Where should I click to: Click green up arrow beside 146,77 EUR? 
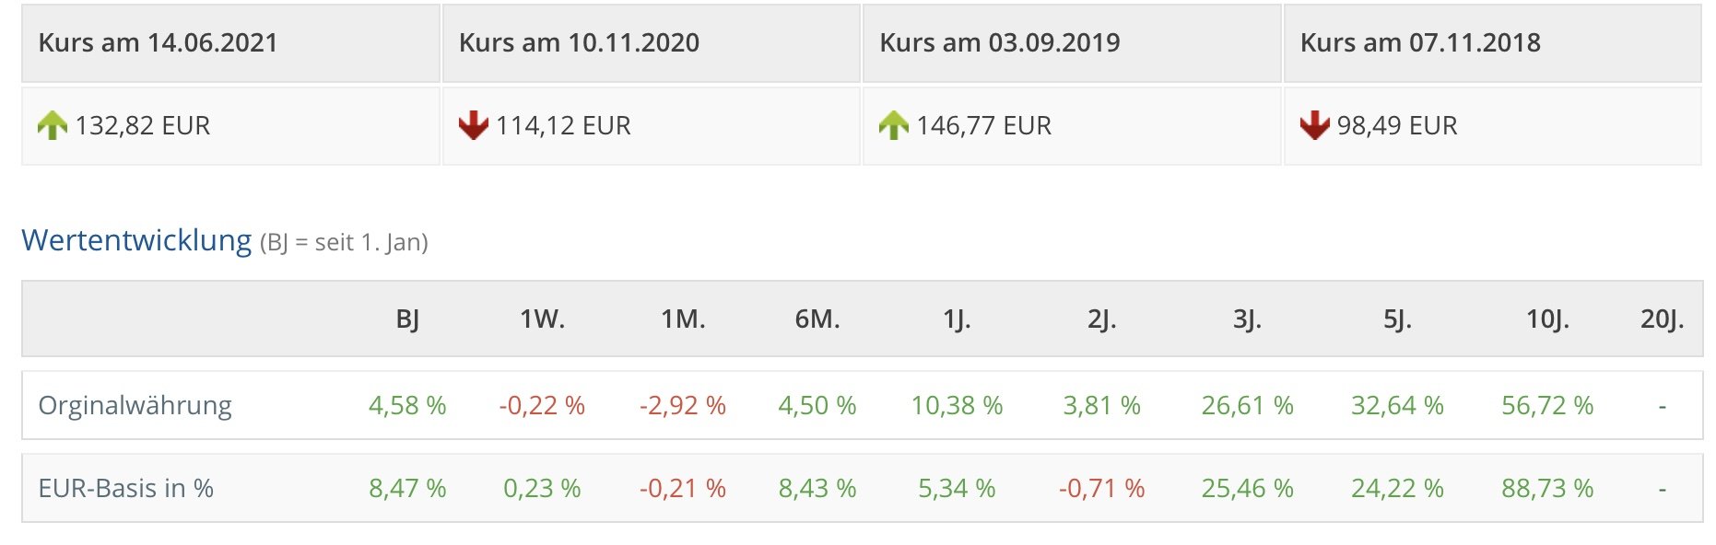[893, 125]
